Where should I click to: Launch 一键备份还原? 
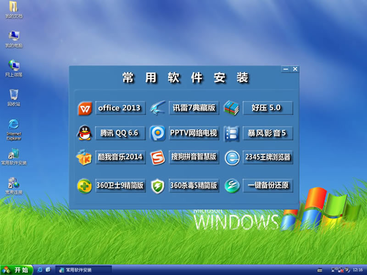pyautogui.click(x=268, y=186)
